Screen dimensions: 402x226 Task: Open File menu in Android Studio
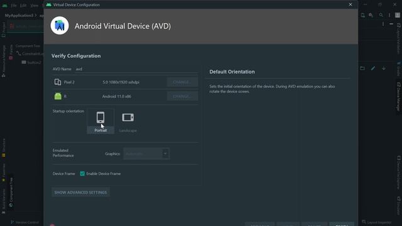pos(14,5)
